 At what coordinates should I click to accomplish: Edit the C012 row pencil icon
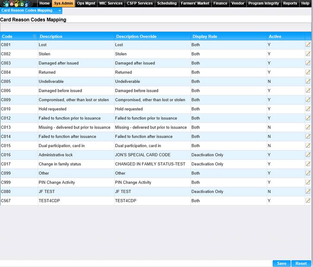pyautogui.click(x=308, y=118)
